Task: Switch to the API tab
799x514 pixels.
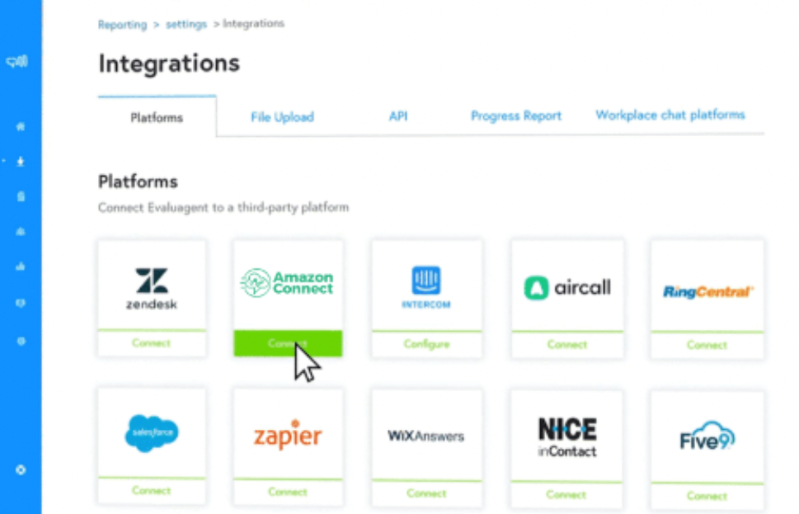Action: 398,116
